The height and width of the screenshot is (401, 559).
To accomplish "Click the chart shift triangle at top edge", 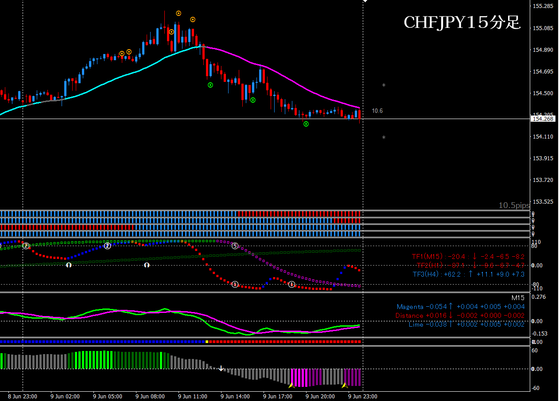I will click(x=365, y=1).
